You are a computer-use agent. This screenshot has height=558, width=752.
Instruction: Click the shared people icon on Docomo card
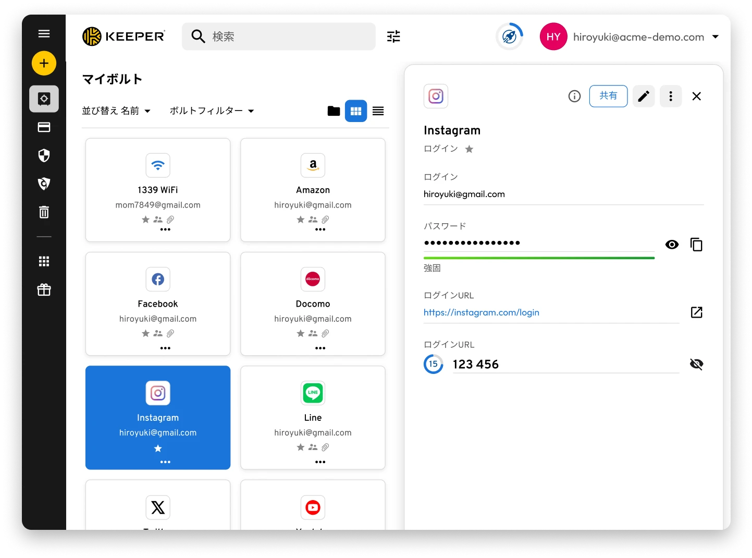[x=313, y=333]
